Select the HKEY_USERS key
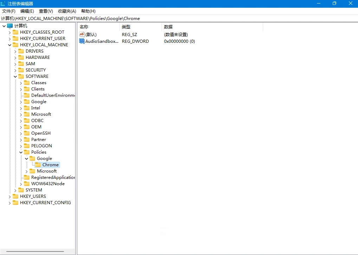The height and width of the screenshot is (255, 358). coord(33,196)
